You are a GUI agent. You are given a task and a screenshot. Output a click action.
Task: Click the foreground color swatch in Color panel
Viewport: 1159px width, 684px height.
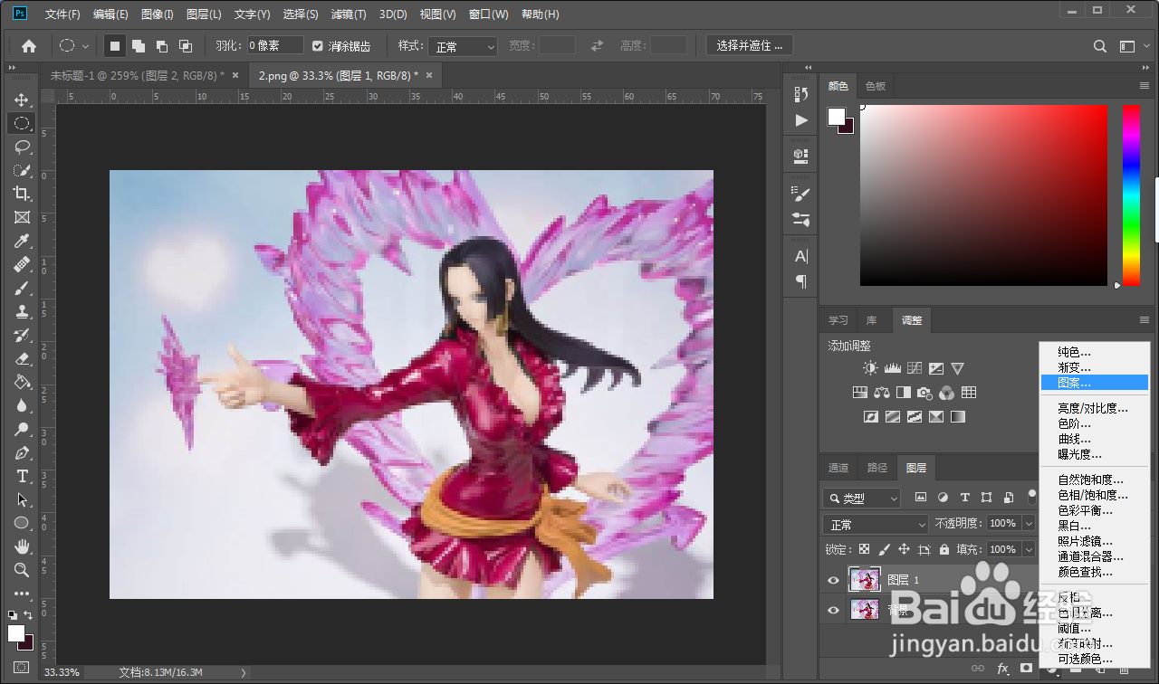point(836,116)
